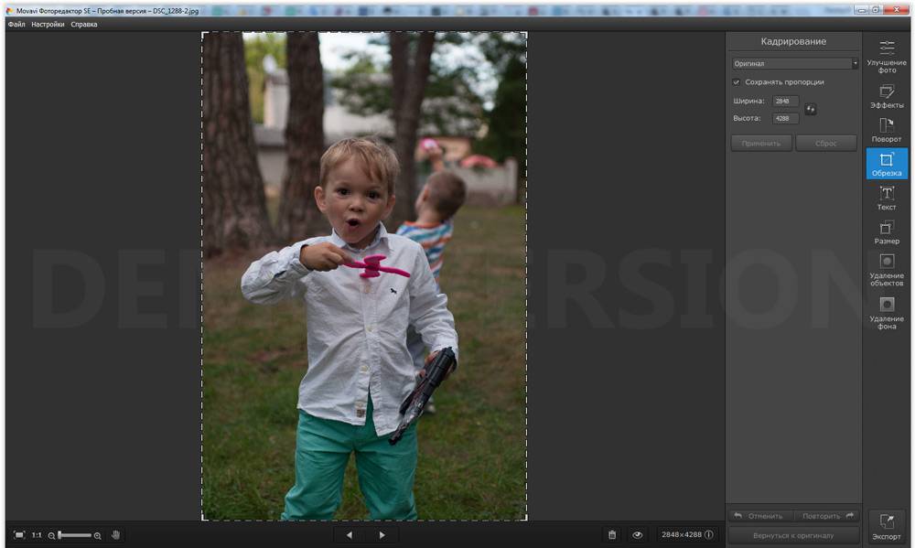Expand the Оригинал aspect ratio dropdown
Screen dimensions: 915x548
(795, 64)
